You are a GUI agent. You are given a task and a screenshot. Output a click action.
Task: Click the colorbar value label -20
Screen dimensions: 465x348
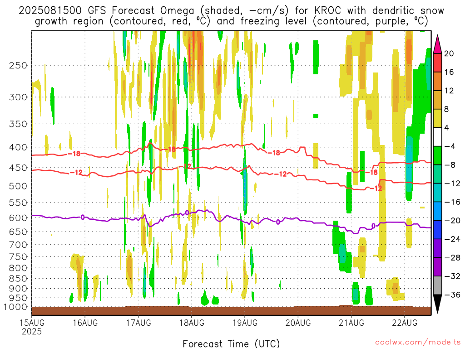(x=453, y=221)
